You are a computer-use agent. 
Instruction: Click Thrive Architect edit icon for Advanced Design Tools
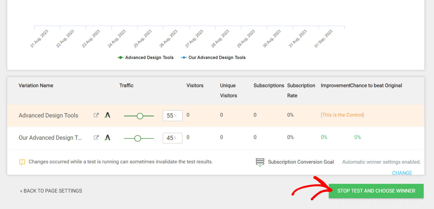tap(107, 115)
